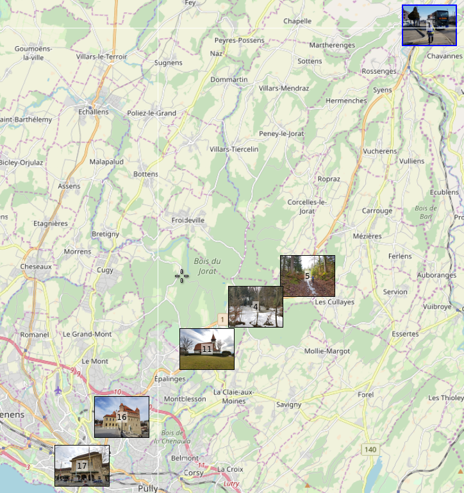This screenshot has height=493, width=464.
Task: Select the count badge 5 on the forest photo
Action: coord(307,276)
